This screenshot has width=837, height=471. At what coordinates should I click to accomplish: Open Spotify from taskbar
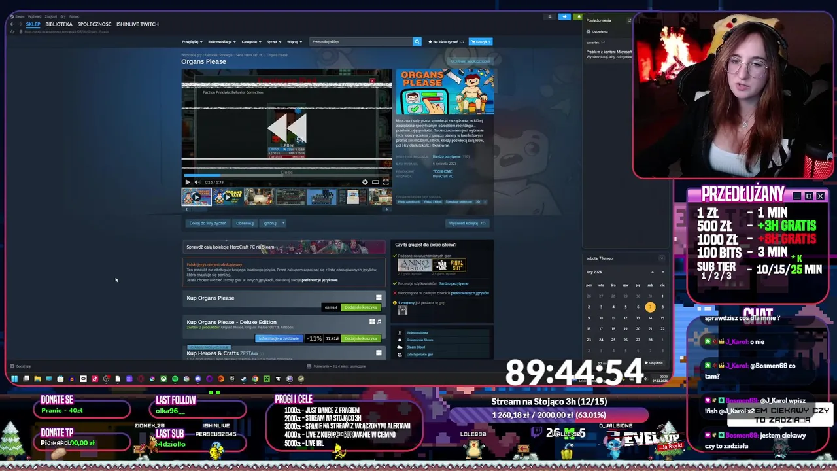(x=175, y=379)
